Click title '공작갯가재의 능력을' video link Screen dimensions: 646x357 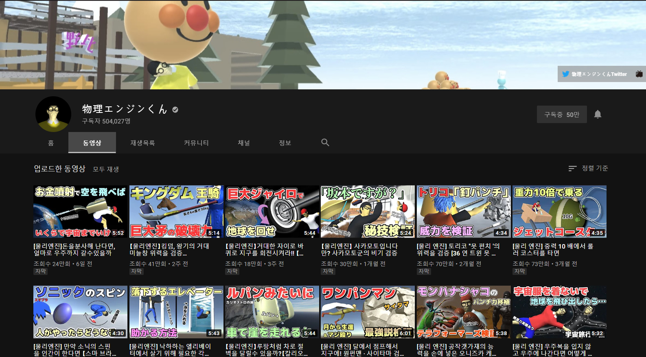click(x=457, y=350)
